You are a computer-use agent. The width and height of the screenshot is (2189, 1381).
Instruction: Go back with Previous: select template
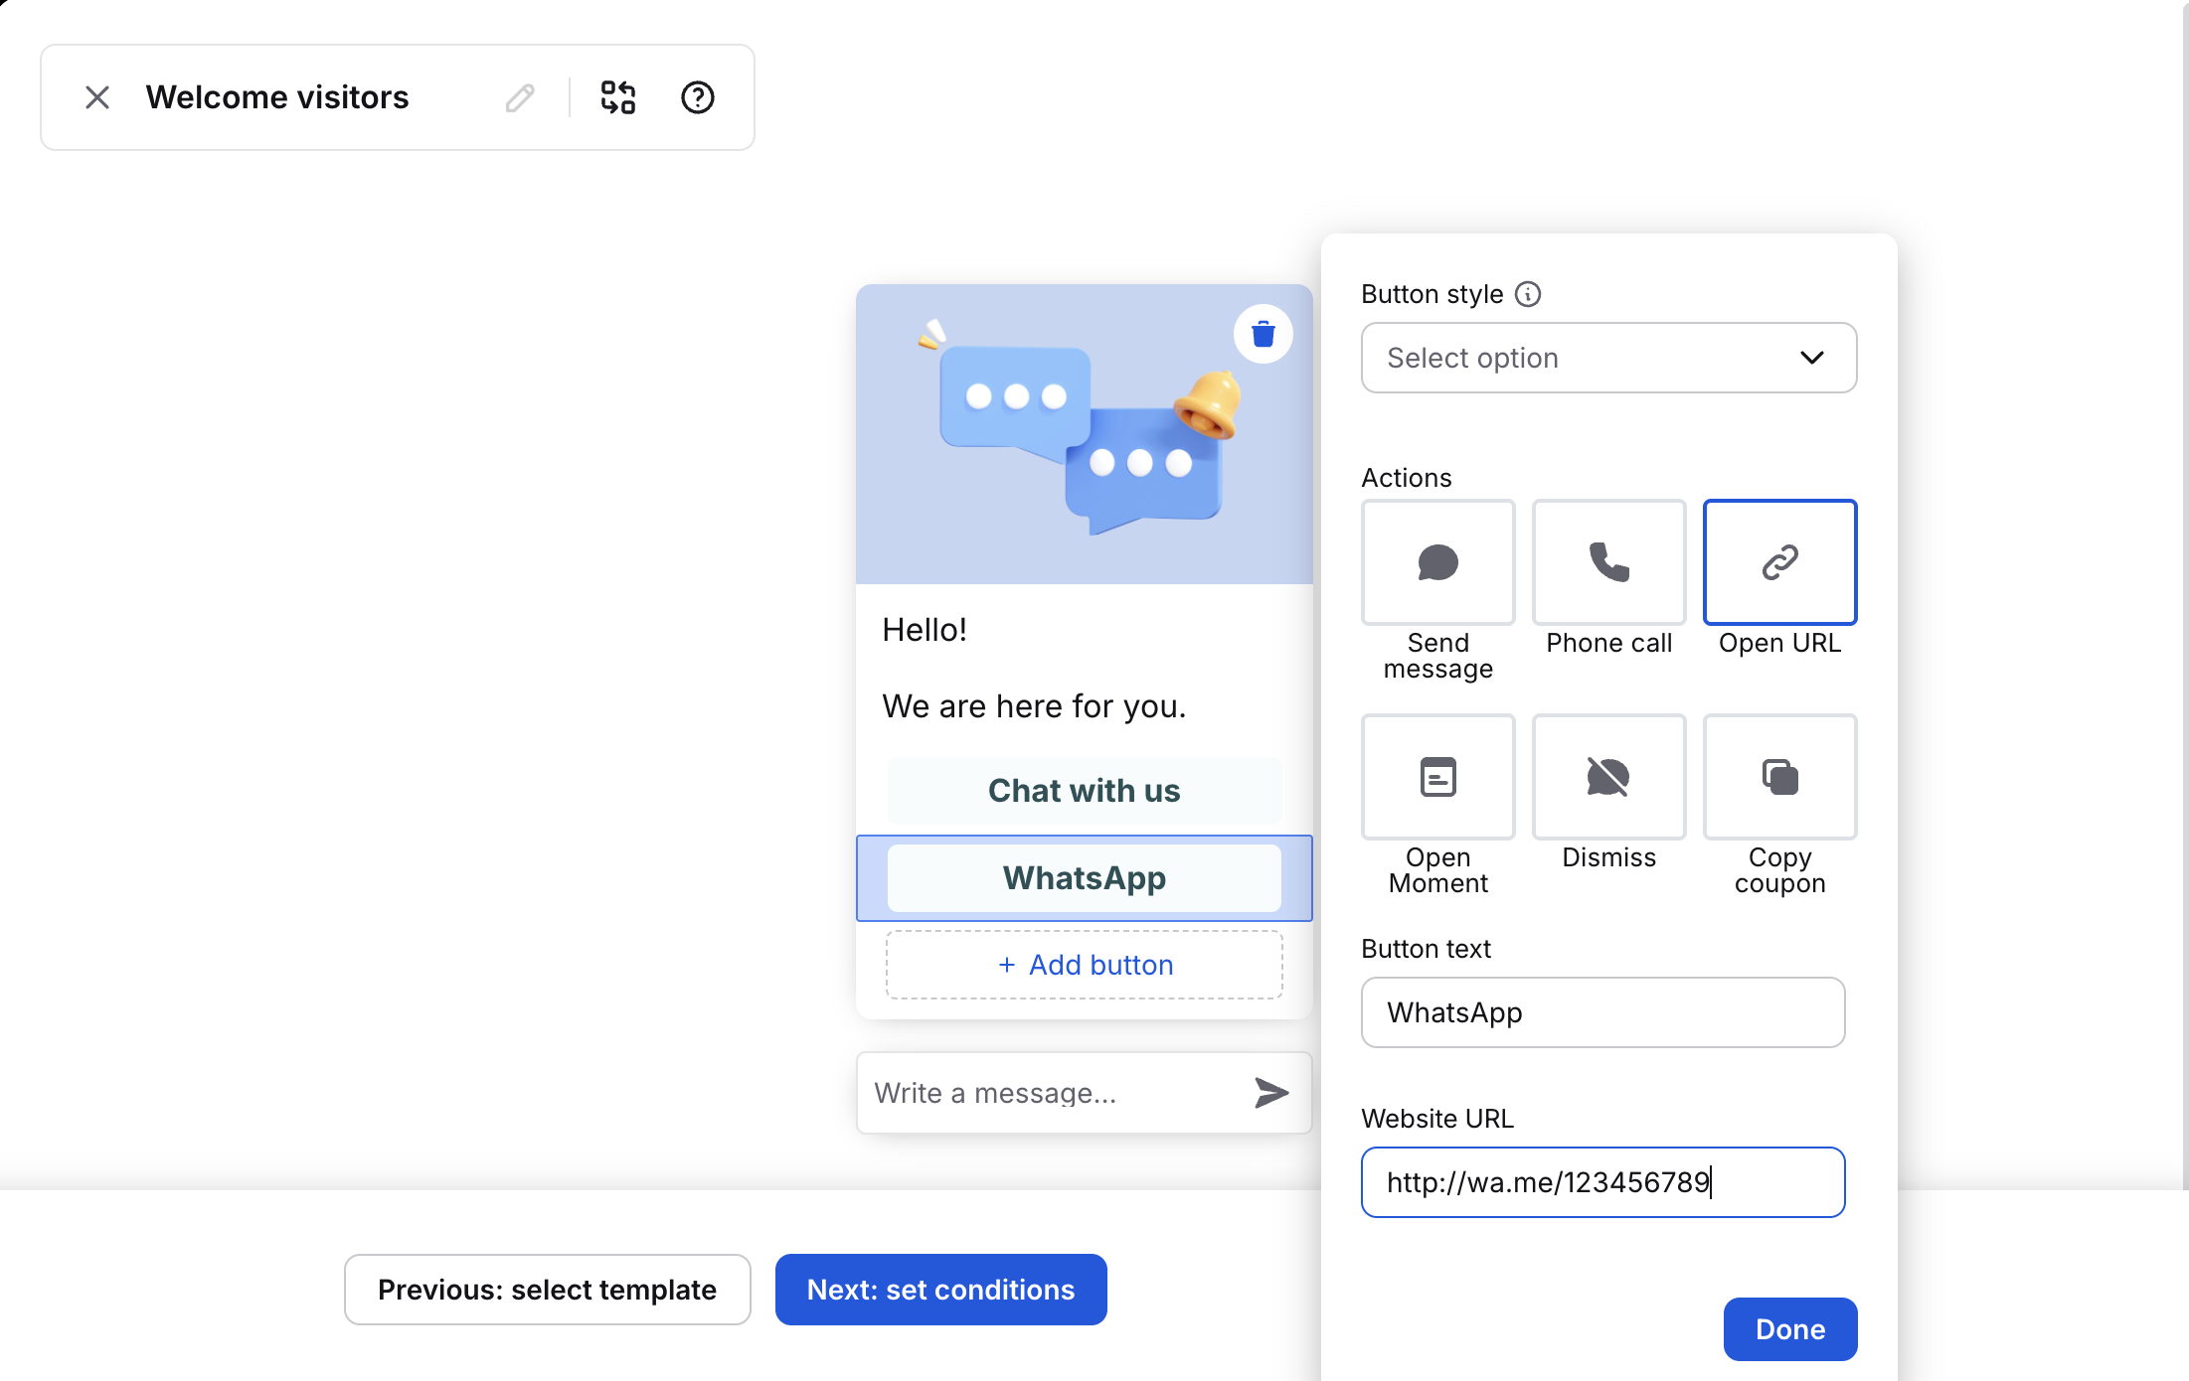pos(547,1290)
